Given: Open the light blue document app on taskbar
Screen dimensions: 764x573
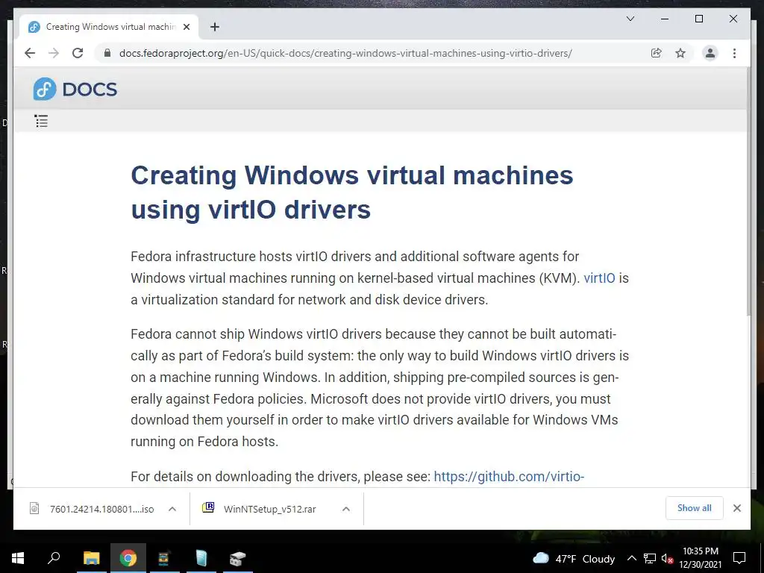Looking at the screenshot, I should tap(201, 558).
